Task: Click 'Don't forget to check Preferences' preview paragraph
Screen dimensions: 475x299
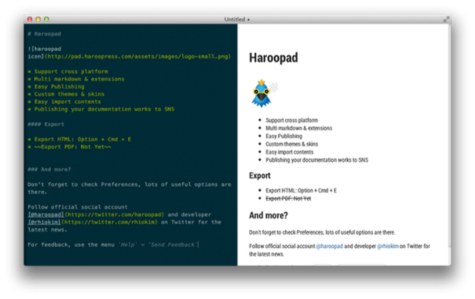Action: 322,232
